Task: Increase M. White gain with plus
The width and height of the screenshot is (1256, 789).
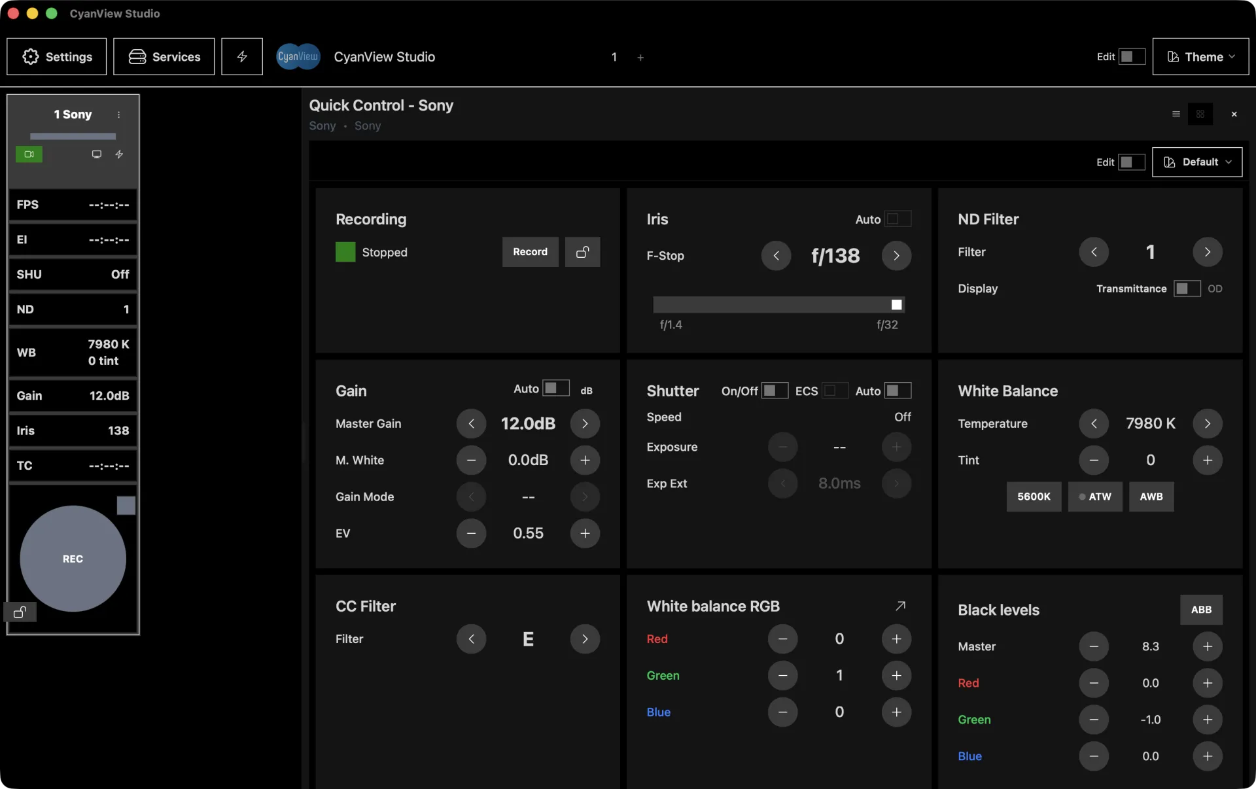Action: 585,460
